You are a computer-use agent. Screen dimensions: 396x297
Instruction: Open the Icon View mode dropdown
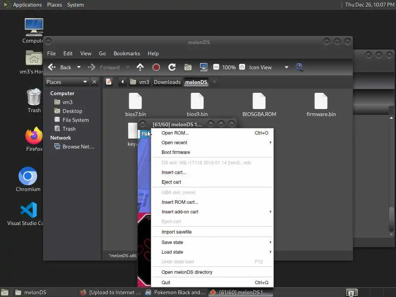pyautogui.click(x=269, y=67)
